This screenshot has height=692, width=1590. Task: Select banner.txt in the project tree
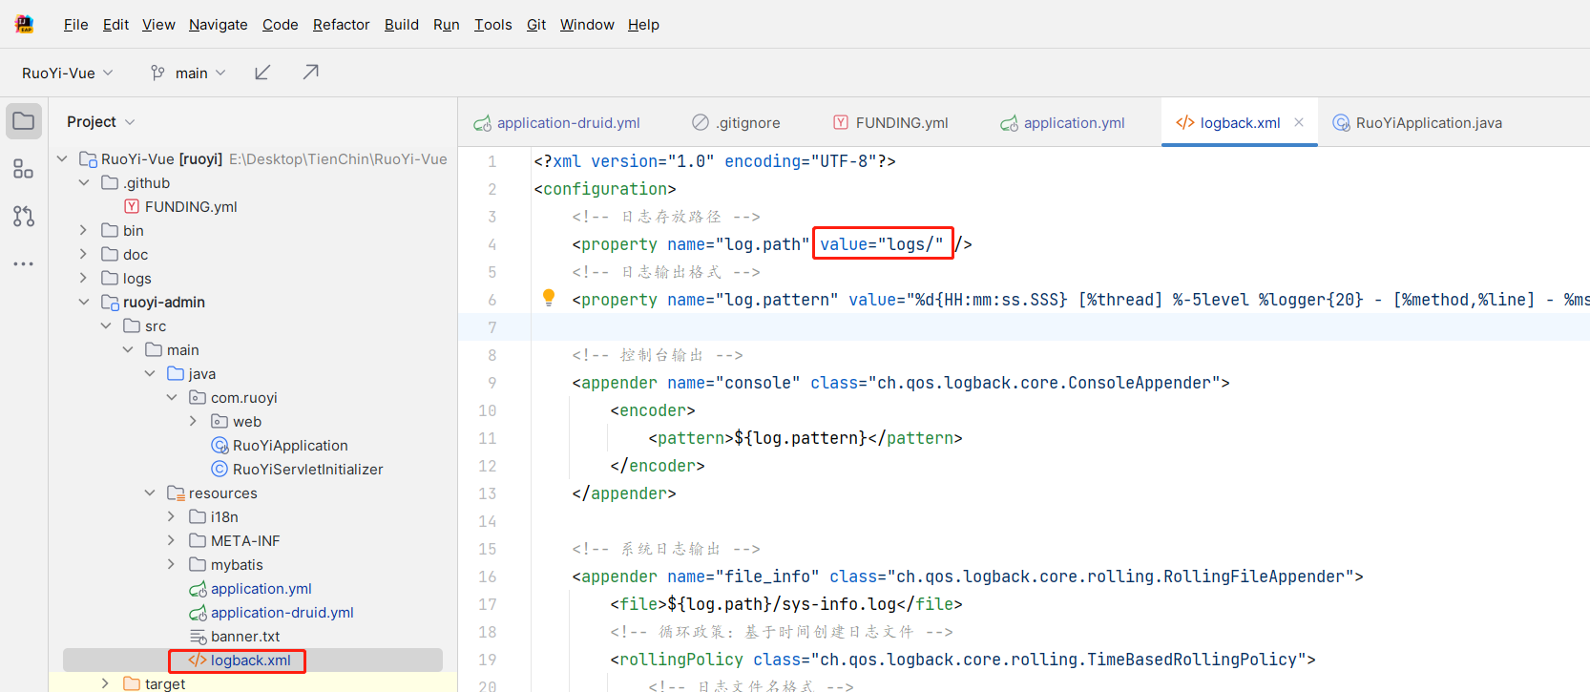pos(245,637)
